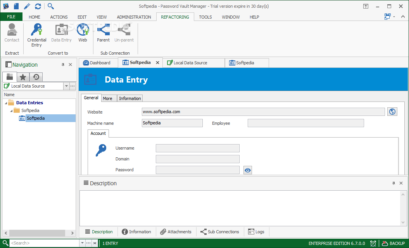The image size is (409, 248).
Task: Open the Logs bottom tab
Action: [256, 232]
